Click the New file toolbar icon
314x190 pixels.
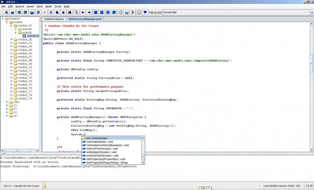pos(6,12)
